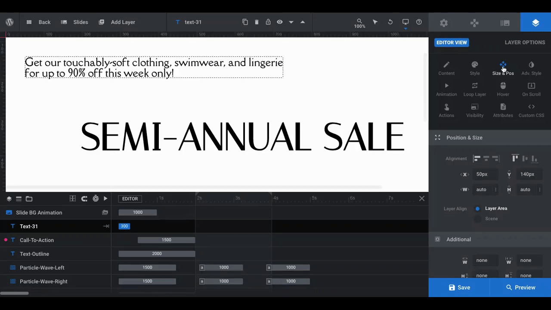This screenshot has width=551, height=310.
Task: Open the timeline folder icon
Action: [x=29, y=198]
